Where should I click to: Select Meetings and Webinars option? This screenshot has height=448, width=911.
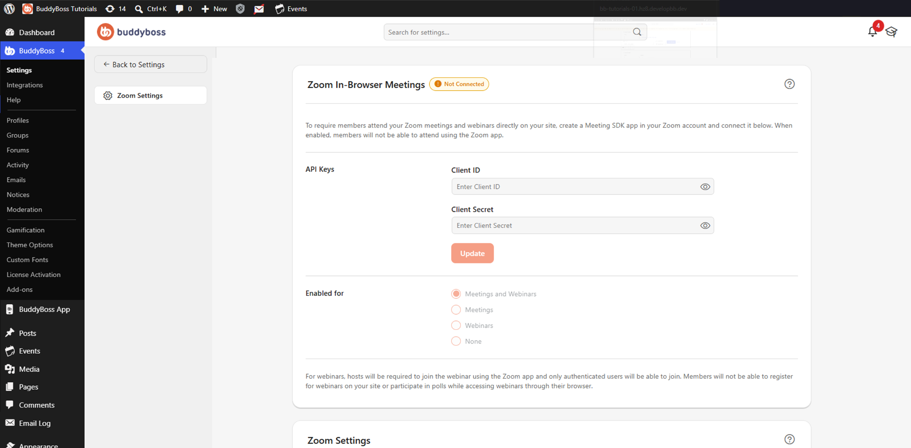(456, 294)
